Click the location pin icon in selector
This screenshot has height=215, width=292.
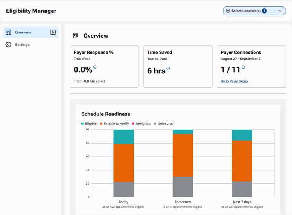coord(228,11)
